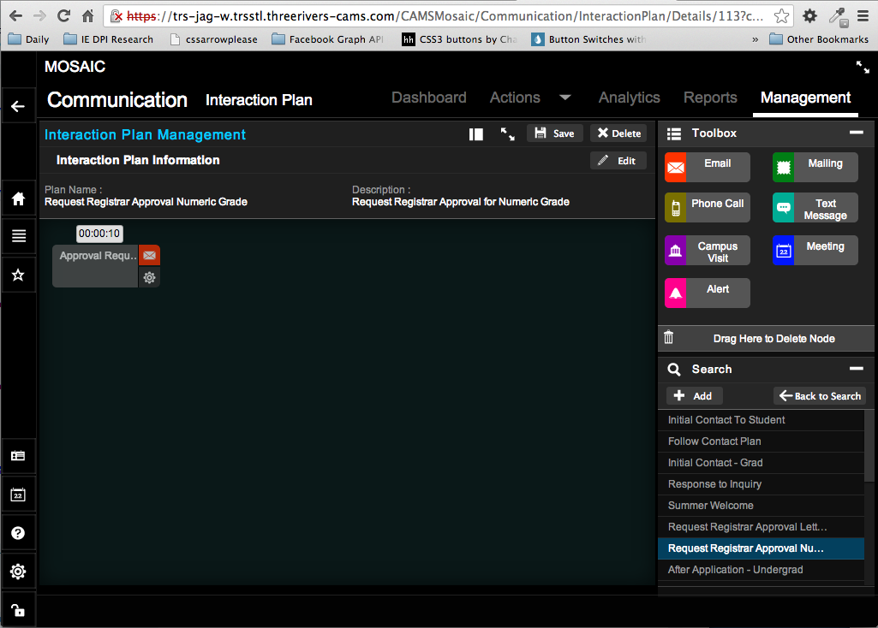Click Back to Search button
The height and width of the screenshot is (628, 878).
point(819,396)
